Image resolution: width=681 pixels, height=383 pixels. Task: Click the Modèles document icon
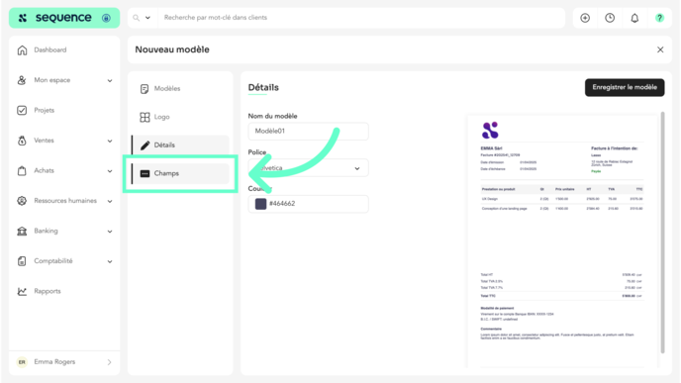(x=145, y=89)
